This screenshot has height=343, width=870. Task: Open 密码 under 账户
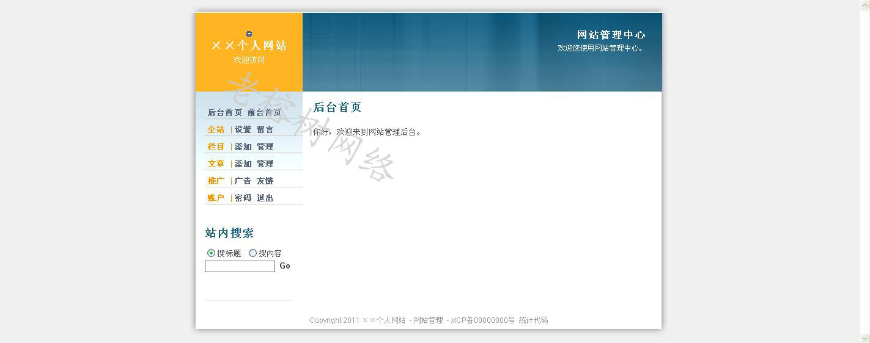point(243,198)
